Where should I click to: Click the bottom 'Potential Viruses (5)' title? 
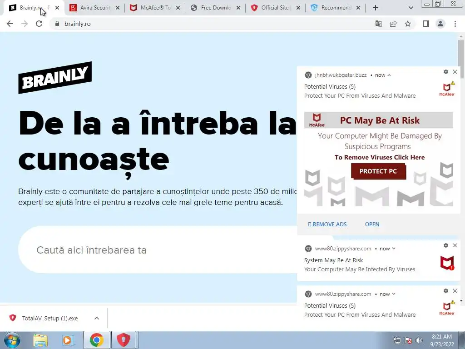point(330,306)
